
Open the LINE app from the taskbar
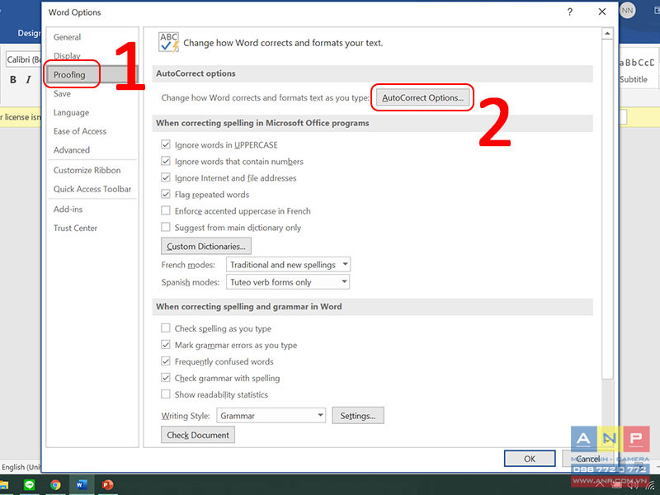pyautogui.click(x=29, y=485)
